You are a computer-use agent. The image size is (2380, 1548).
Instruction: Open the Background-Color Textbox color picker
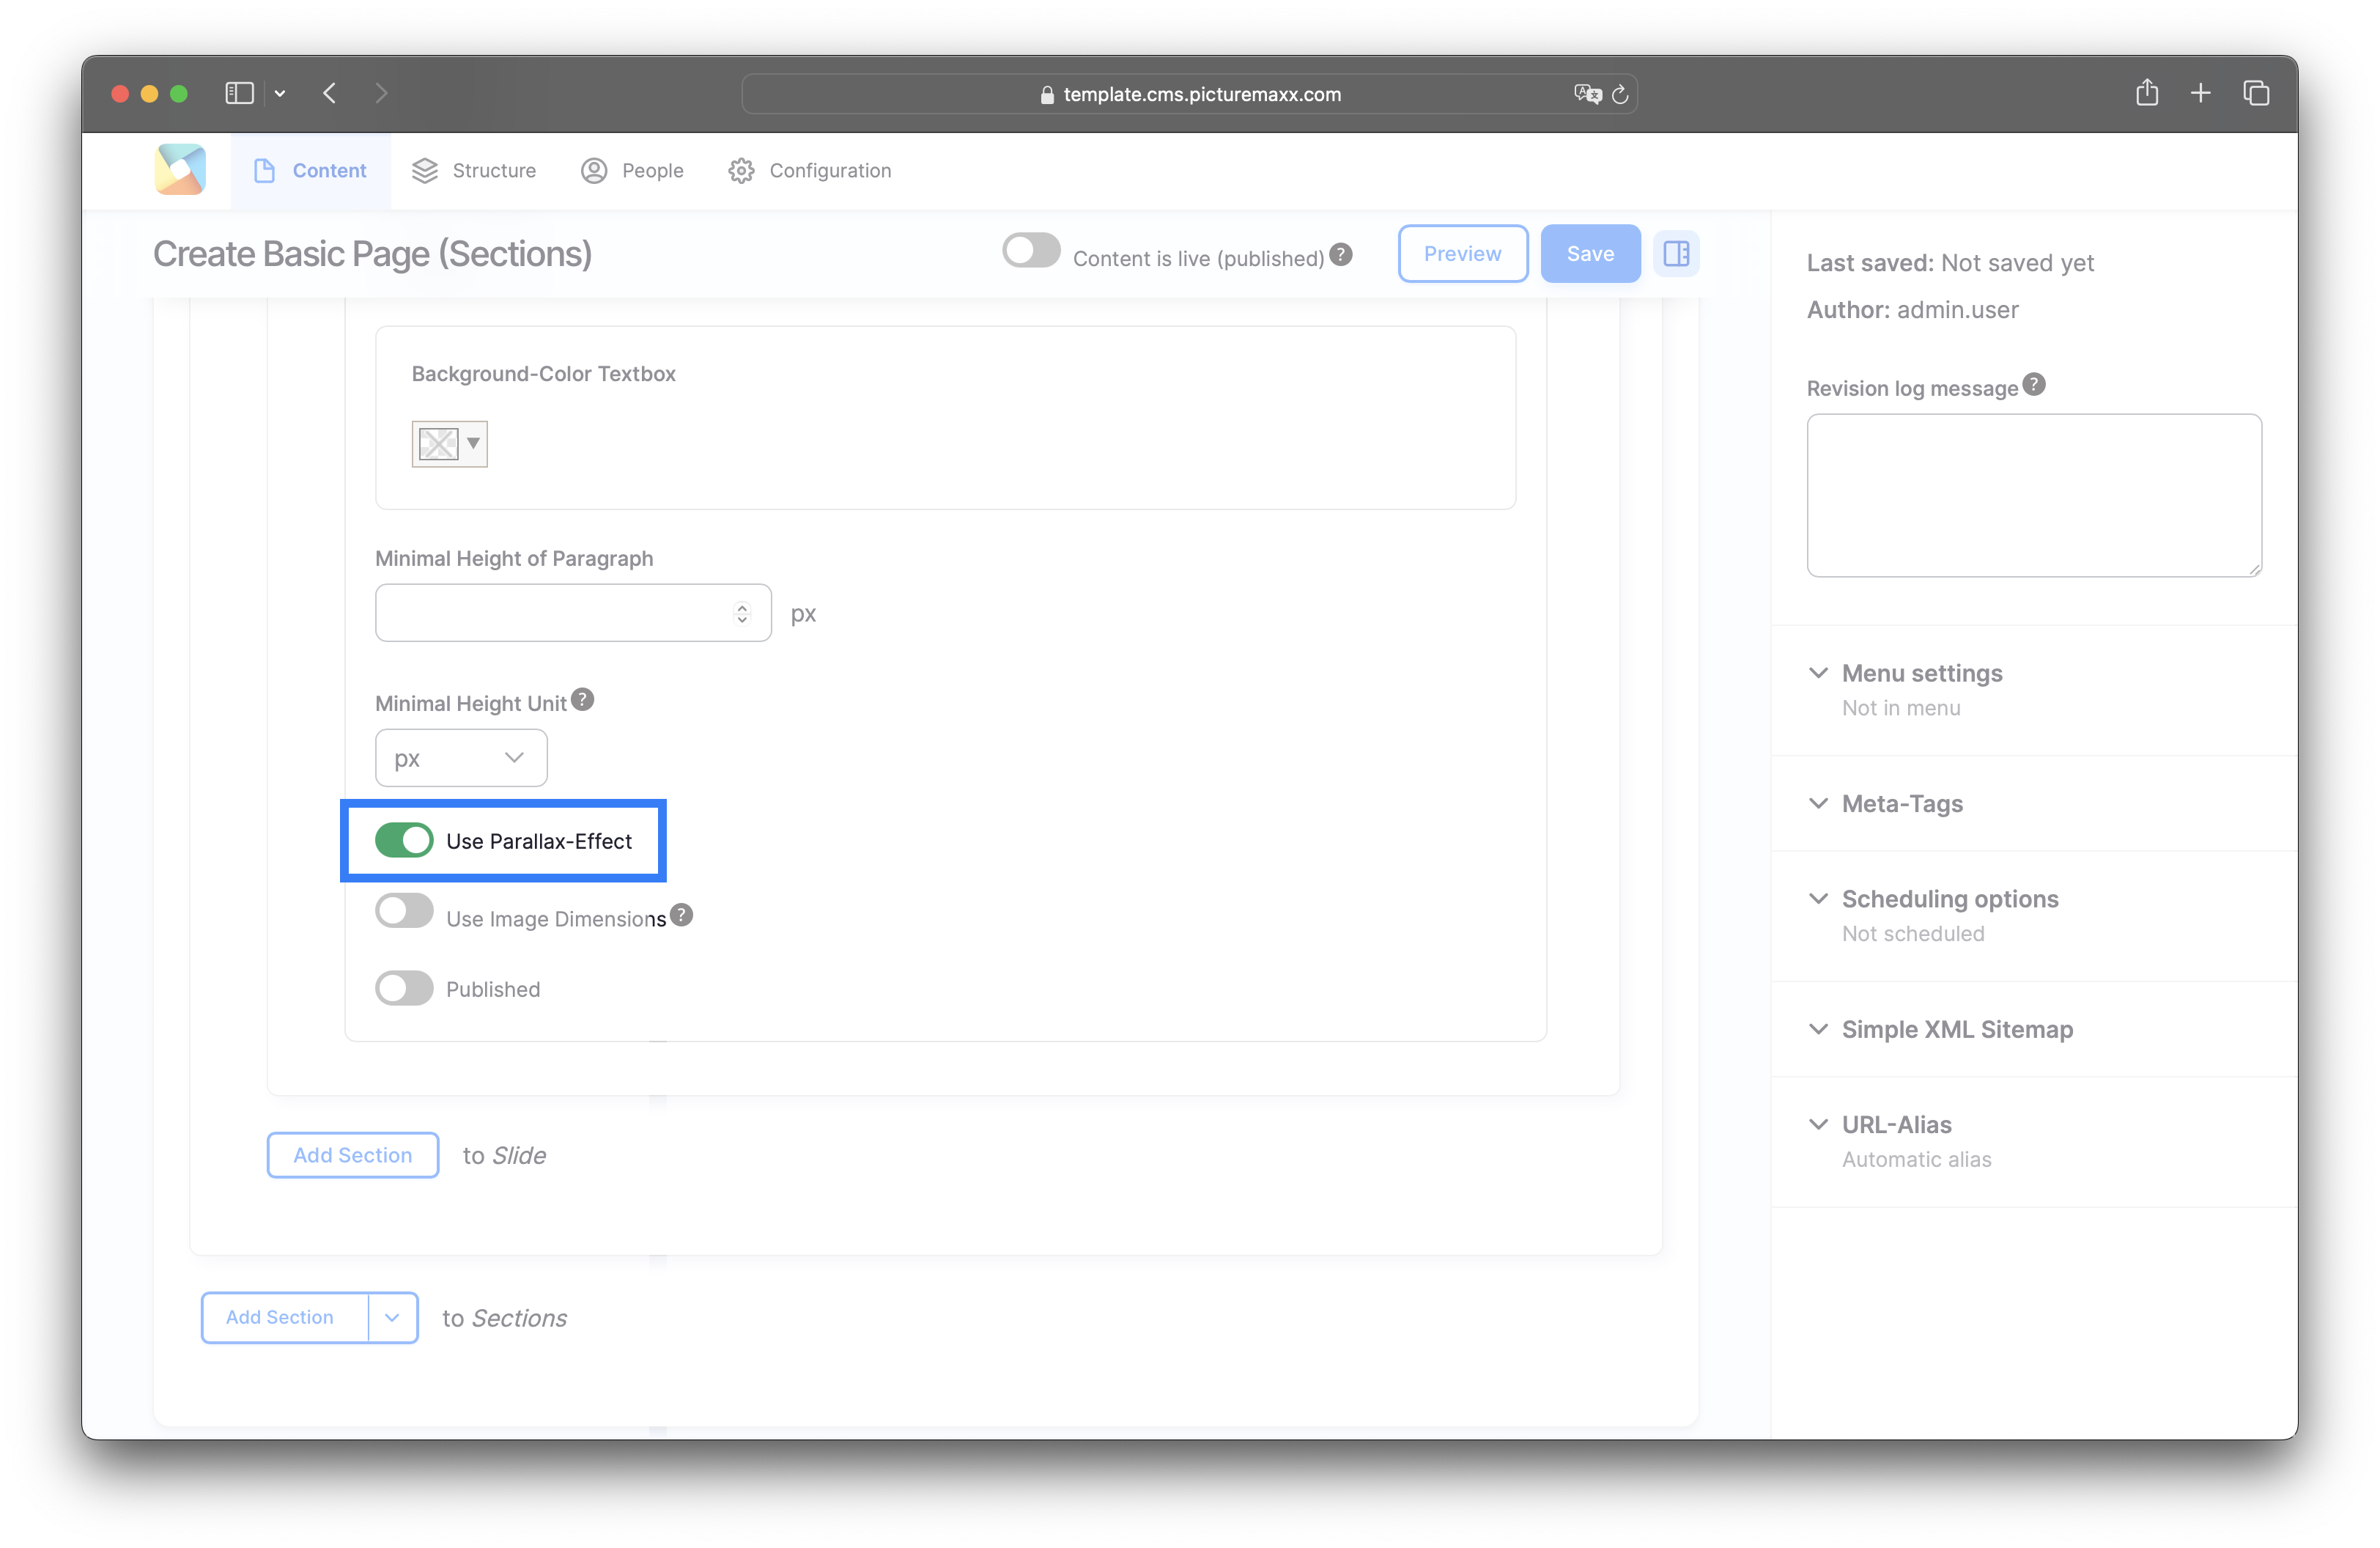point(449,444)
